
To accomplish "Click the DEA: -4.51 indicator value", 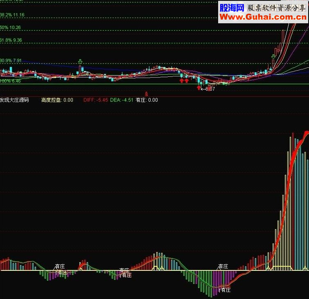I will tap(122, 100).
